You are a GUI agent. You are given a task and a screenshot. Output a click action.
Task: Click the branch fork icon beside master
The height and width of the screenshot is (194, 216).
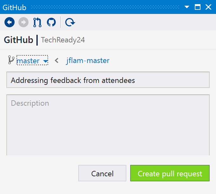[11, 60]
